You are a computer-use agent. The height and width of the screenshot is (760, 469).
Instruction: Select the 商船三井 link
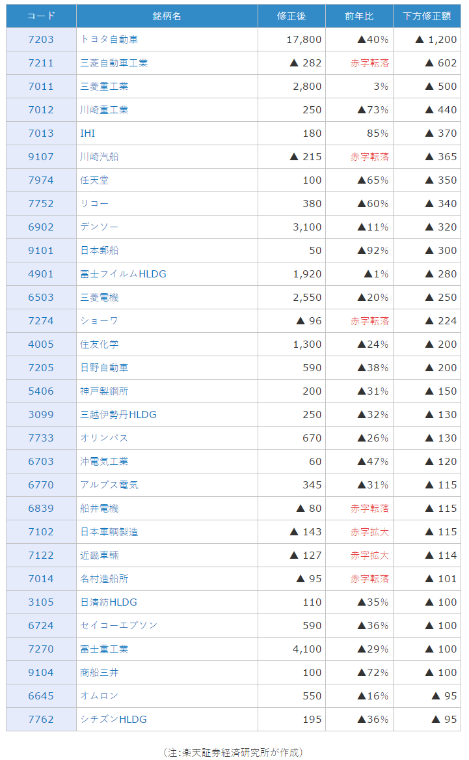click(100, 673)
